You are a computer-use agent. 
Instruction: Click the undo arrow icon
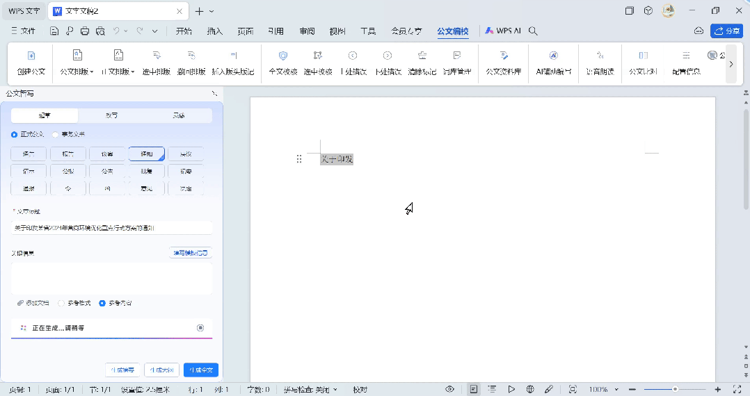pyautogui.click(x=116, y=31)
